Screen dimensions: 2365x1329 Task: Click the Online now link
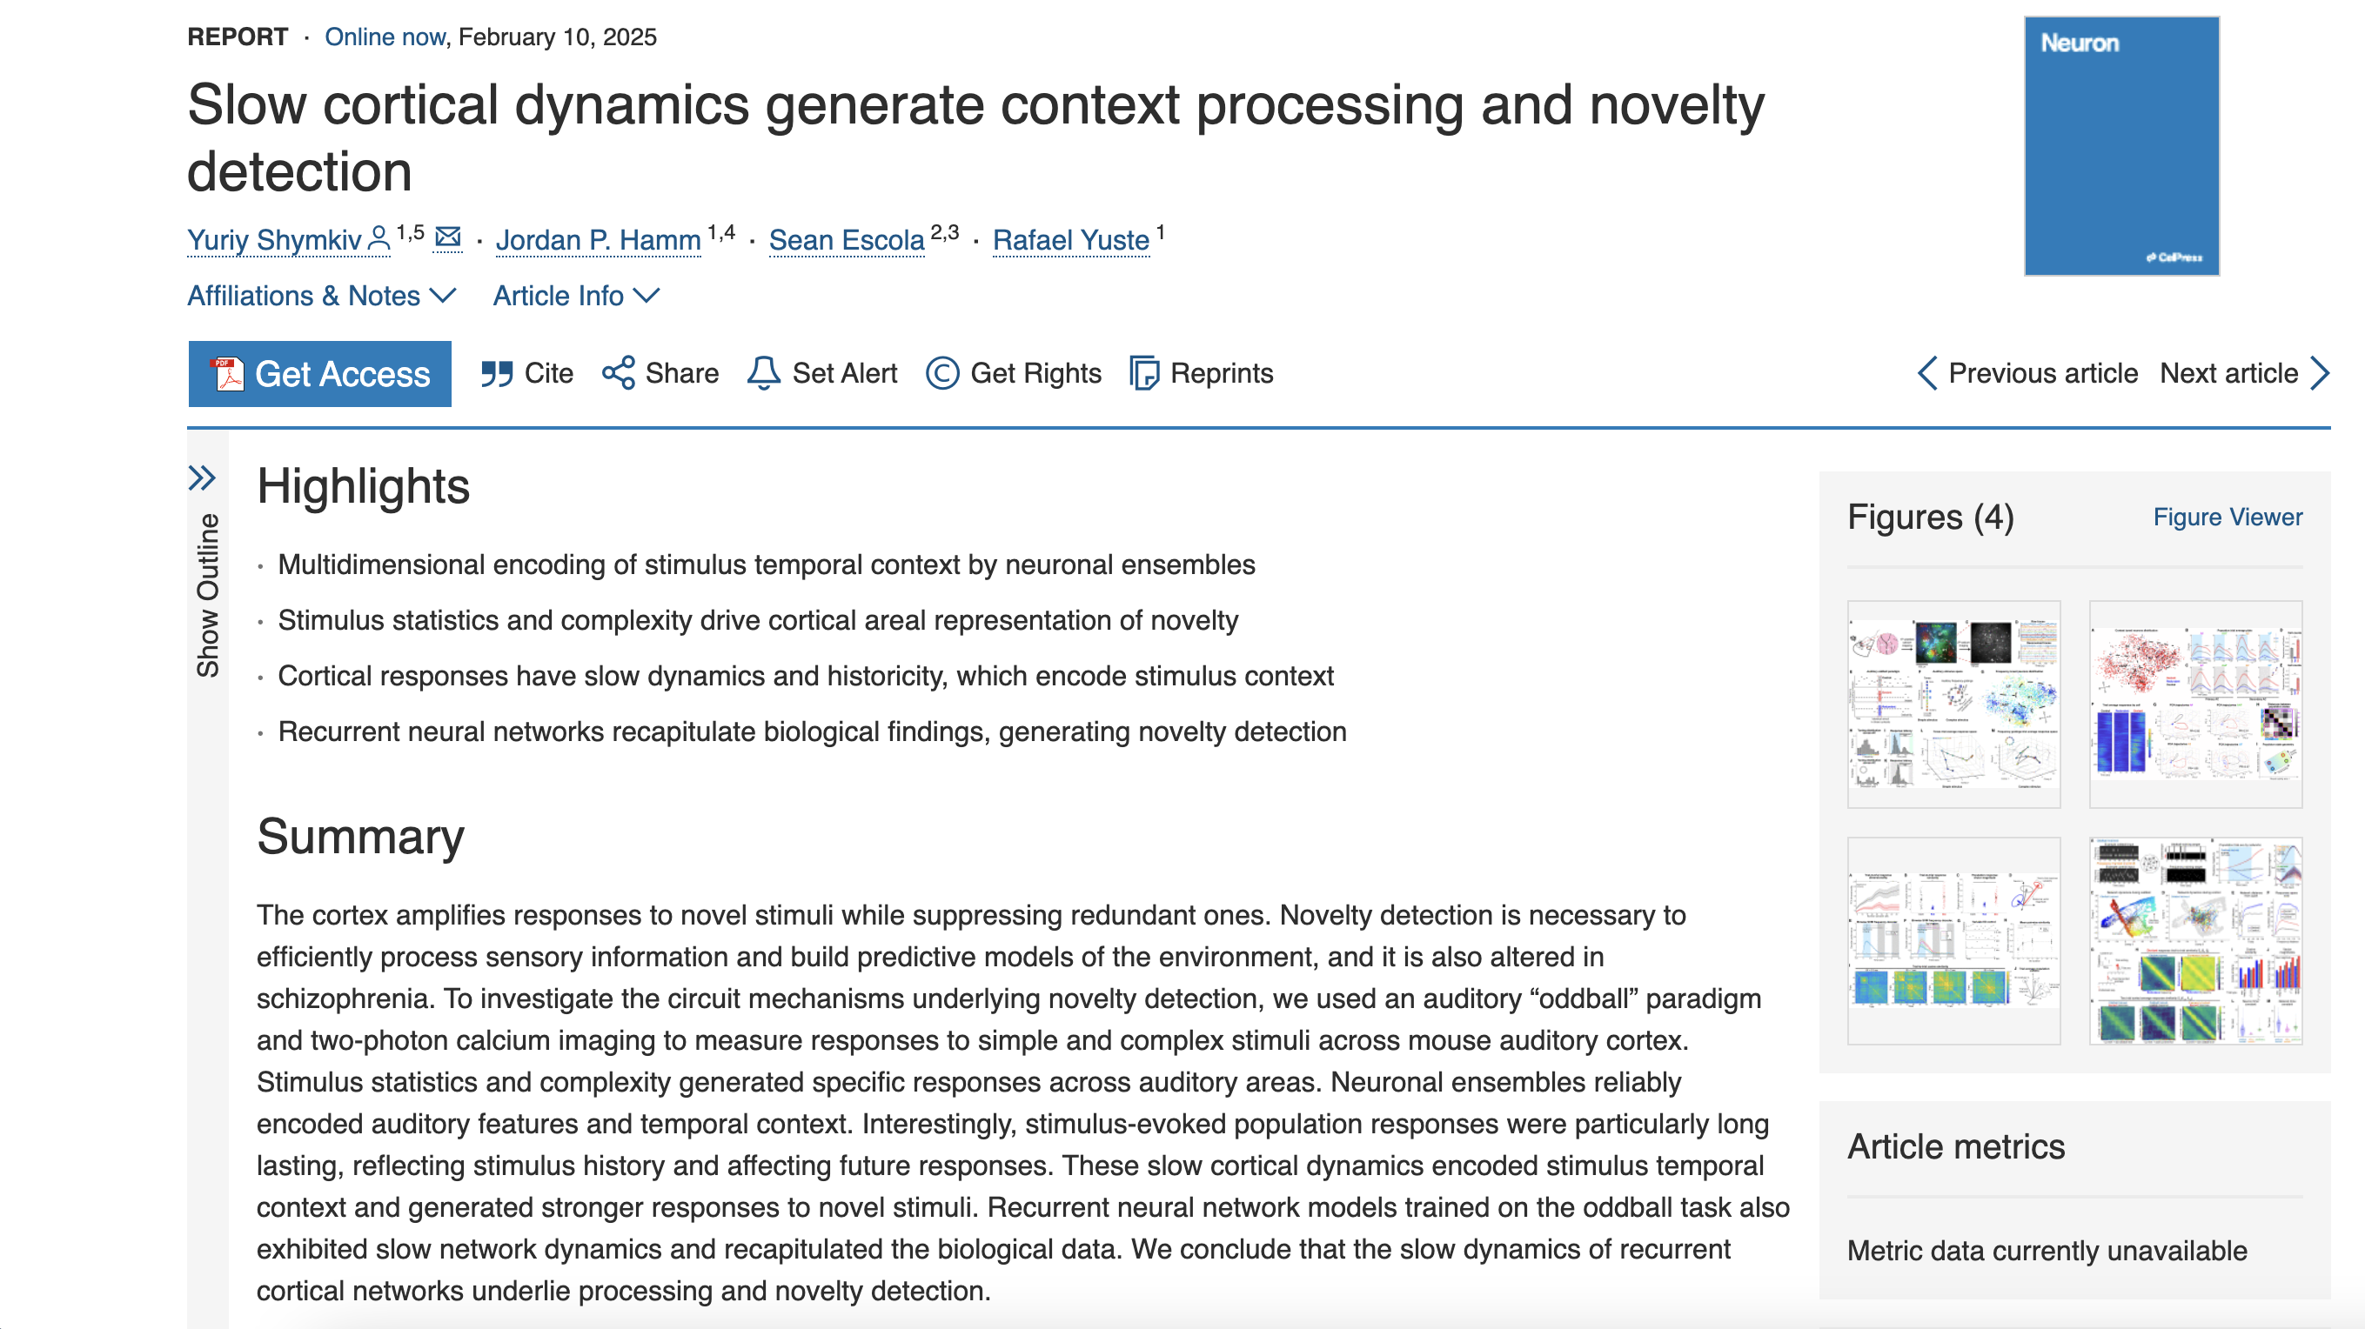(x=385, y=37)
